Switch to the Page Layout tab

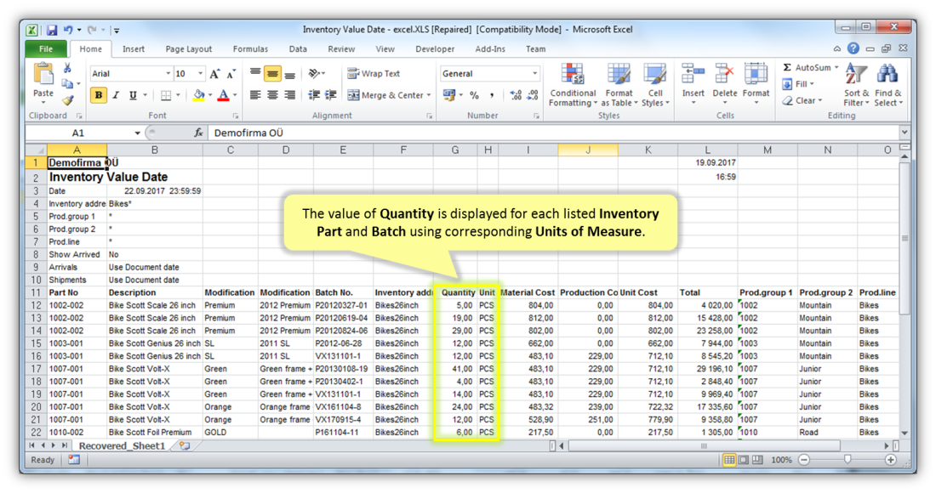coord(189,49)
